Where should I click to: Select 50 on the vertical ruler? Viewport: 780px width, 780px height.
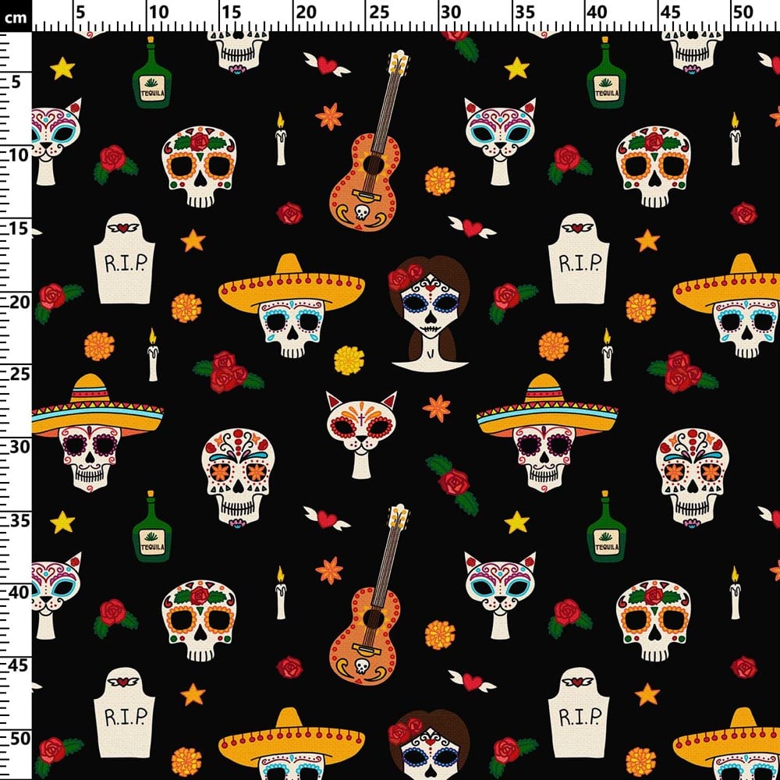(19, 739)
